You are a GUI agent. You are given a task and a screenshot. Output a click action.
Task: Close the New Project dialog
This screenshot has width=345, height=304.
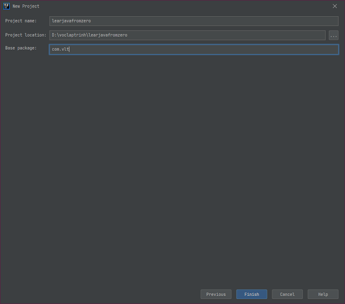pos(335,6)
